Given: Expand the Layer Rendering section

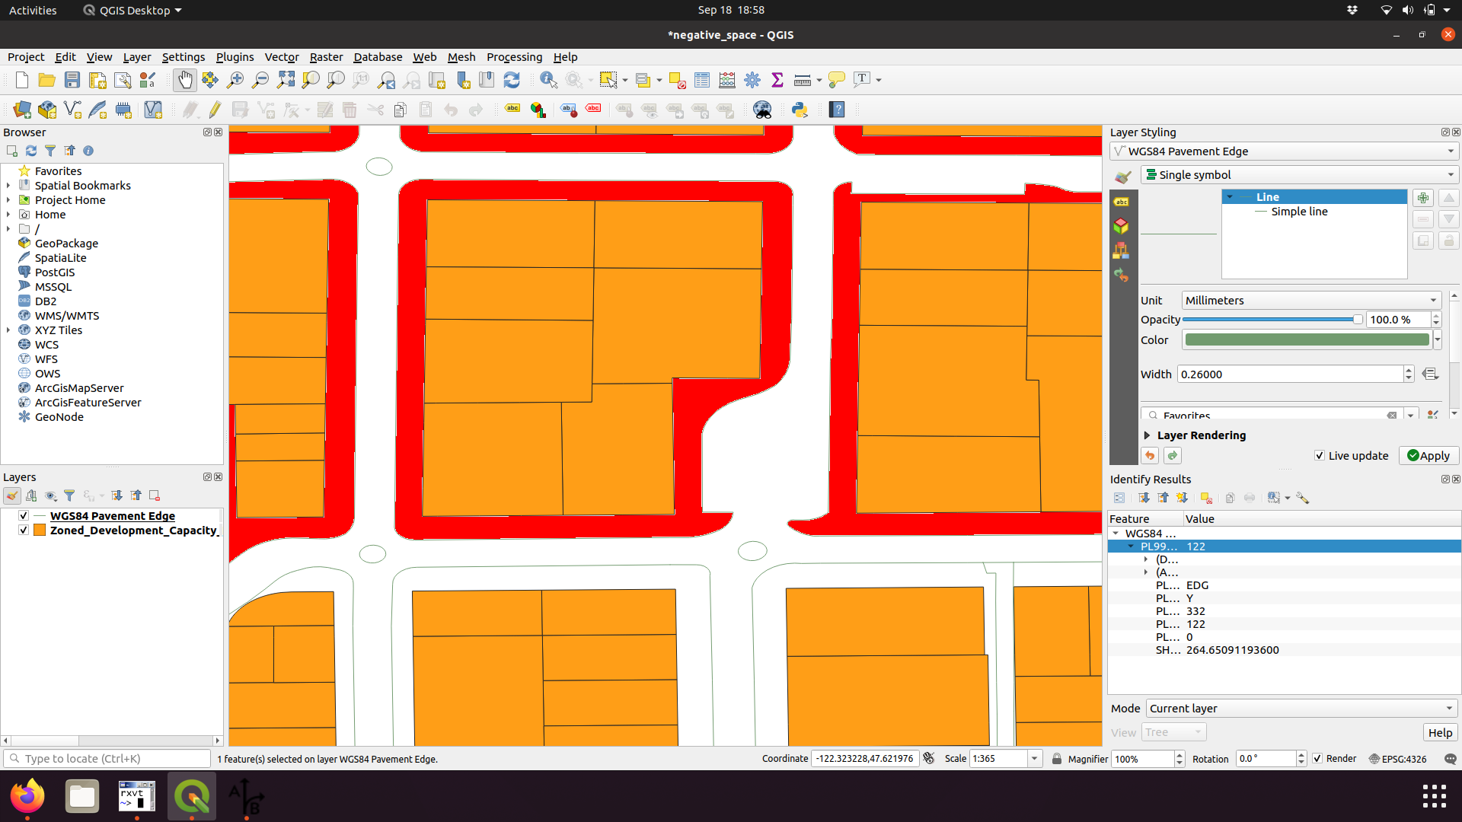Looking at the screenshot, I should (x=1148, y=435).
